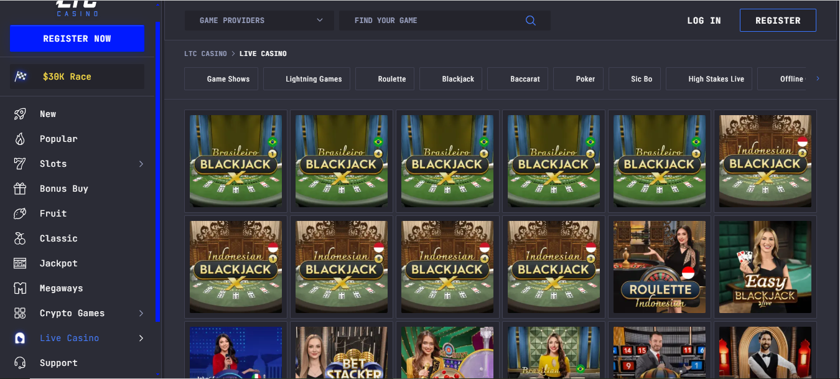
Task: Switch to the Baccarat category
Action: pos(518,79)
